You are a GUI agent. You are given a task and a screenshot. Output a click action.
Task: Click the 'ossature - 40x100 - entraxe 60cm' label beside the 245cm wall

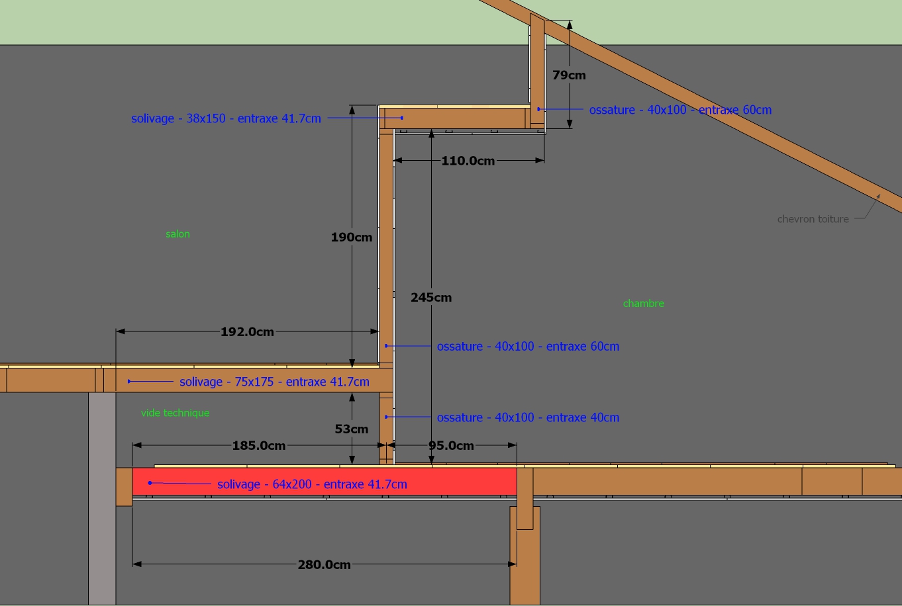(528, 346)
